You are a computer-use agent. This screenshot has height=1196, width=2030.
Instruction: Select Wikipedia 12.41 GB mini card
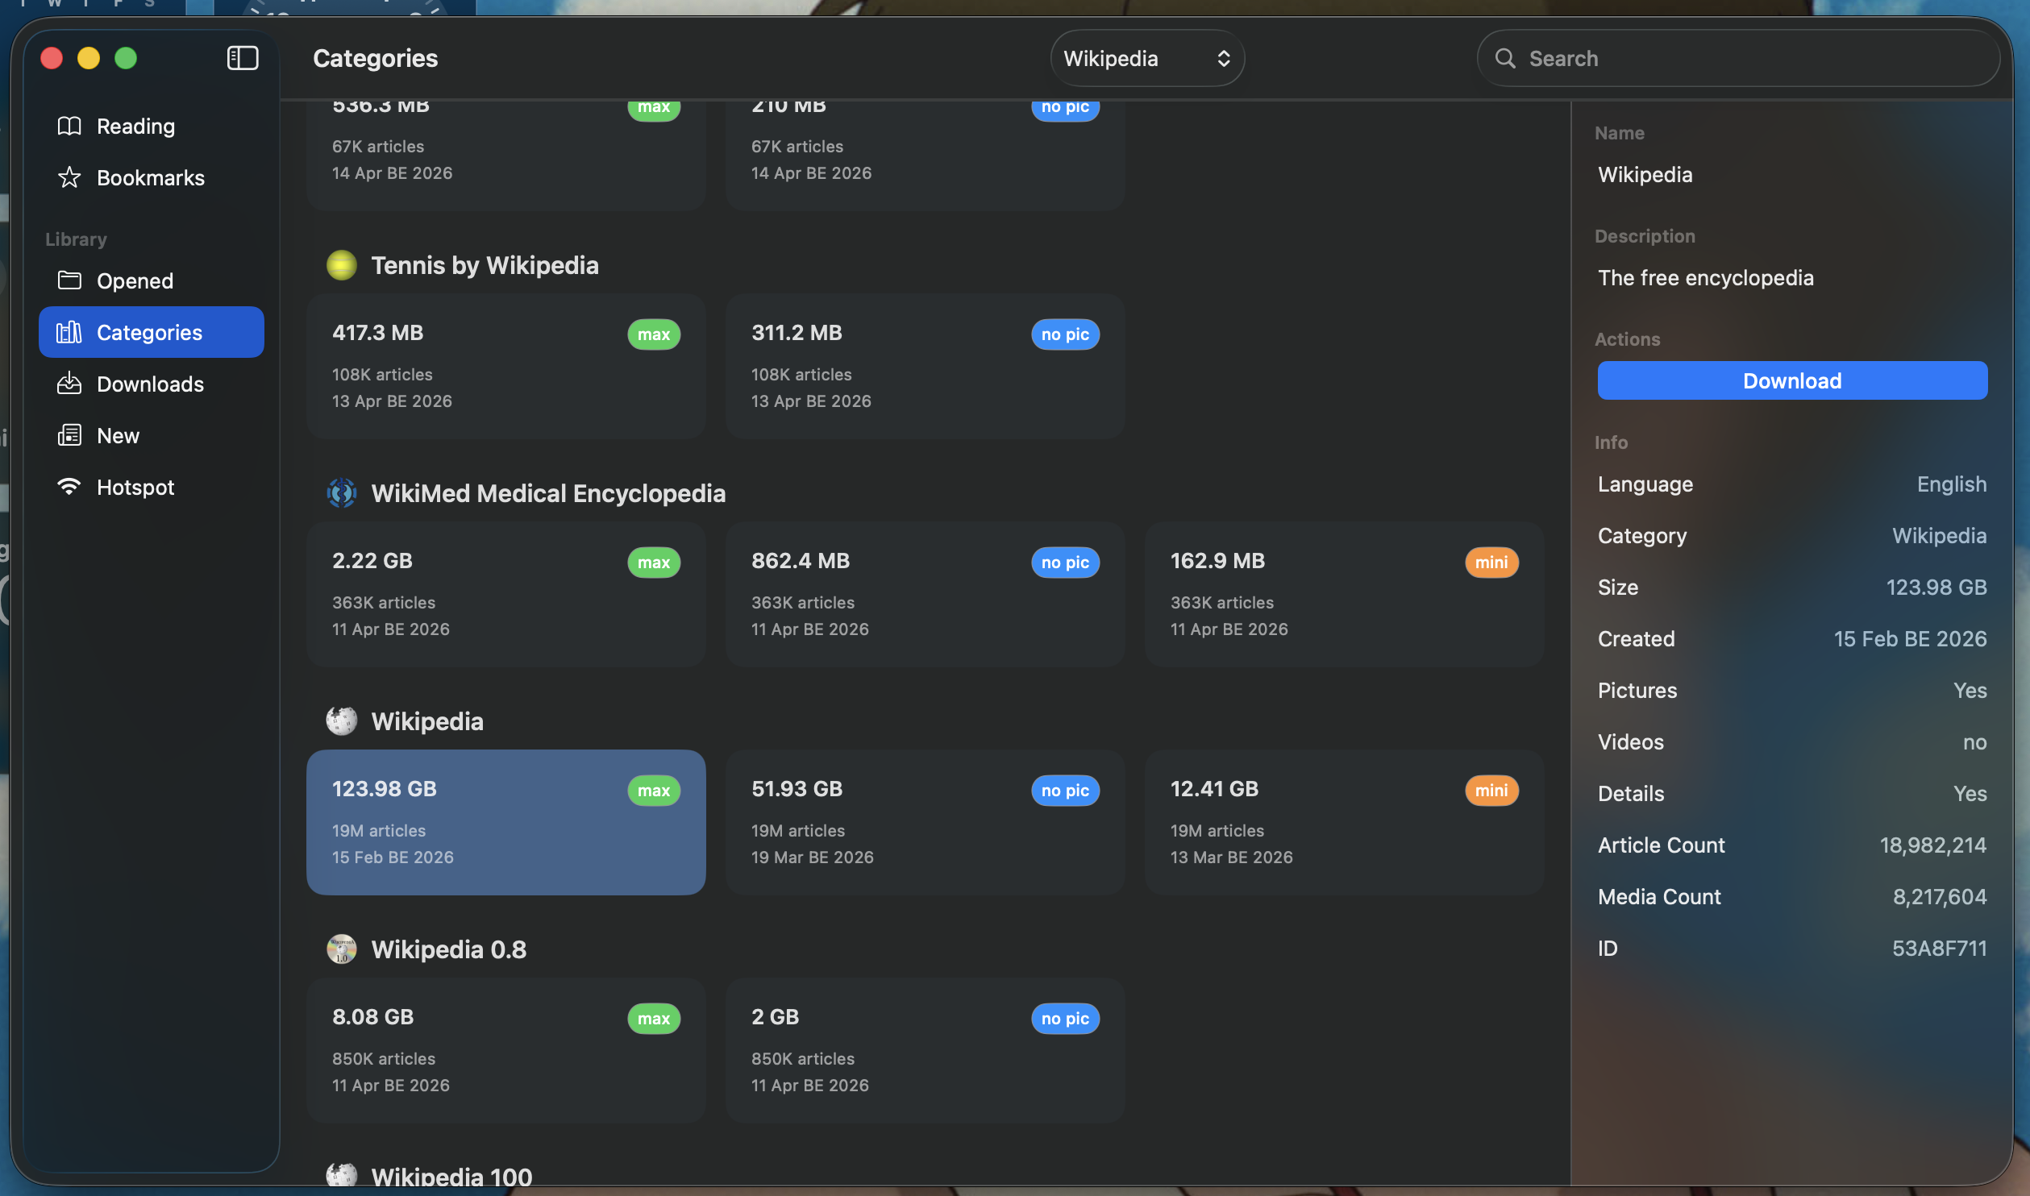[x=1344, y=823]
